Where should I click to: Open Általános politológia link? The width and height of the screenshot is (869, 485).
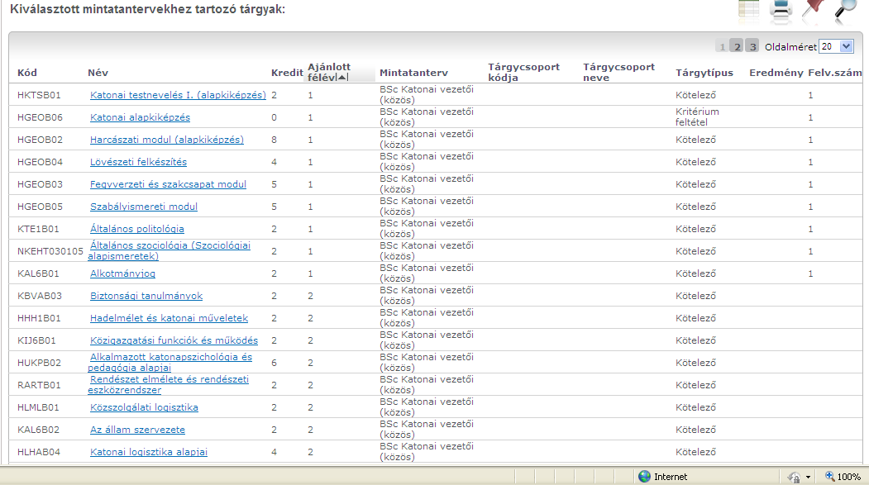137,229
